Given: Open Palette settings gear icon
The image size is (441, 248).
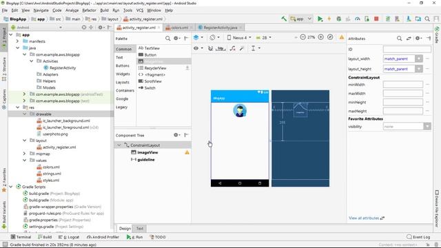Looking at the screenshot, I should pos(176,39).
